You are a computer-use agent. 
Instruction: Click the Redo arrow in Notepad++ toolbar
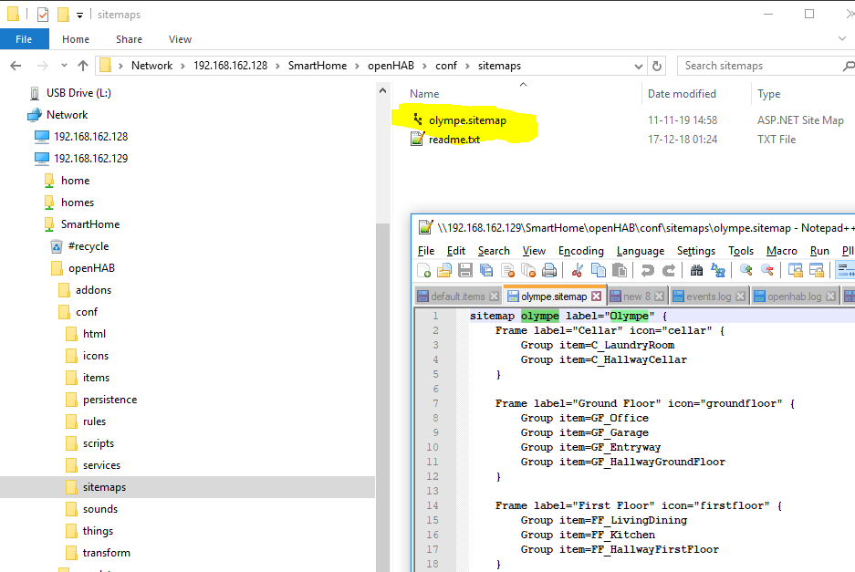[669, 270]
